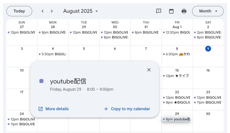Select Copy to my calendar
Image resolution: width=230 pixels, height=133 pixels.
coord(130,109)
